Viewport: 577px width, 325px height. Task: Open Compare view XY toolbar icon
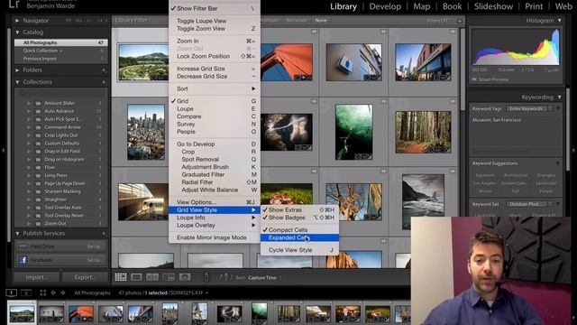pos(152,277)
